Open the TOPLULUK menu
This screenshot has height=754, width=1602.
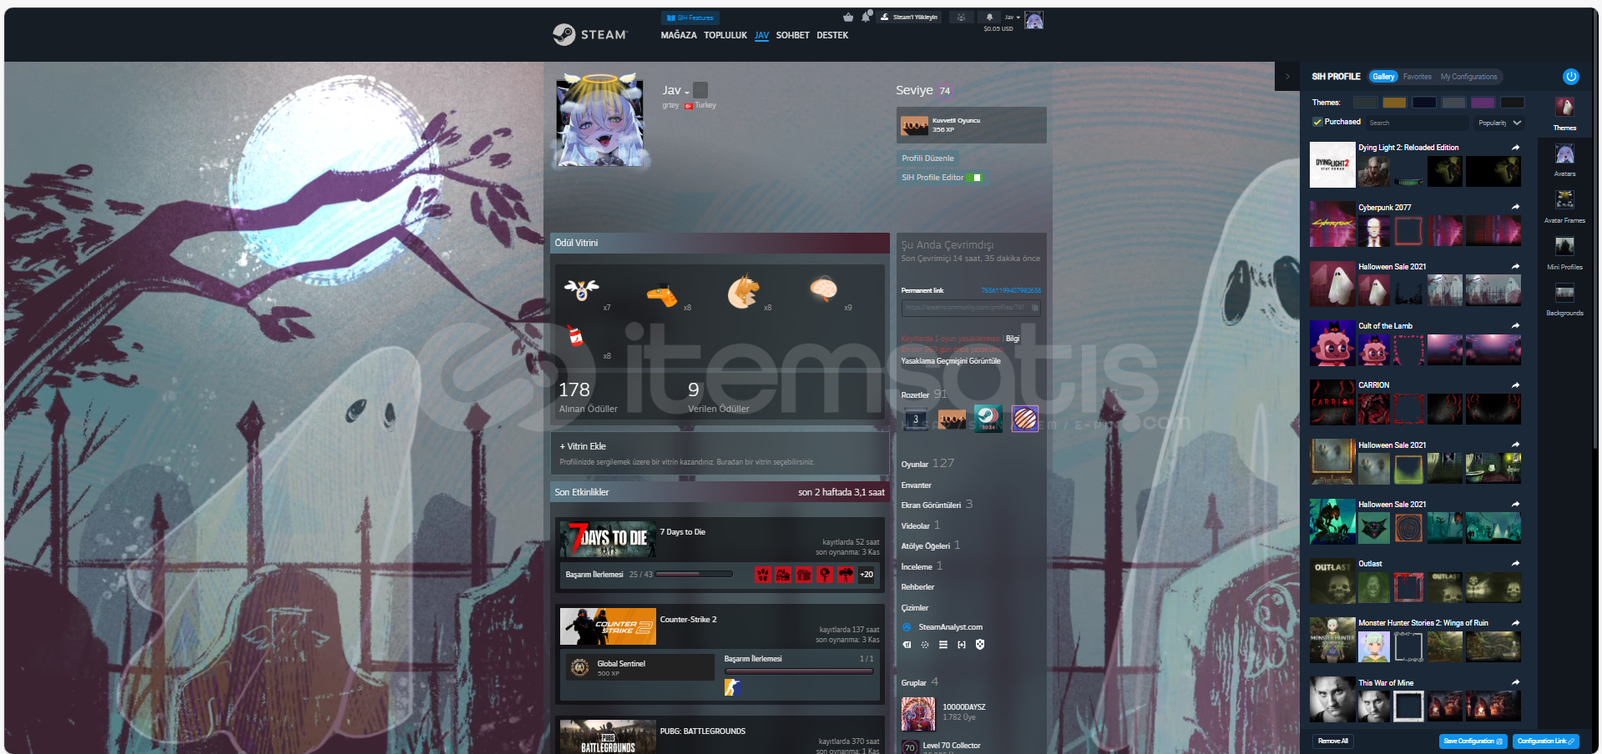[x=725, y=35]
